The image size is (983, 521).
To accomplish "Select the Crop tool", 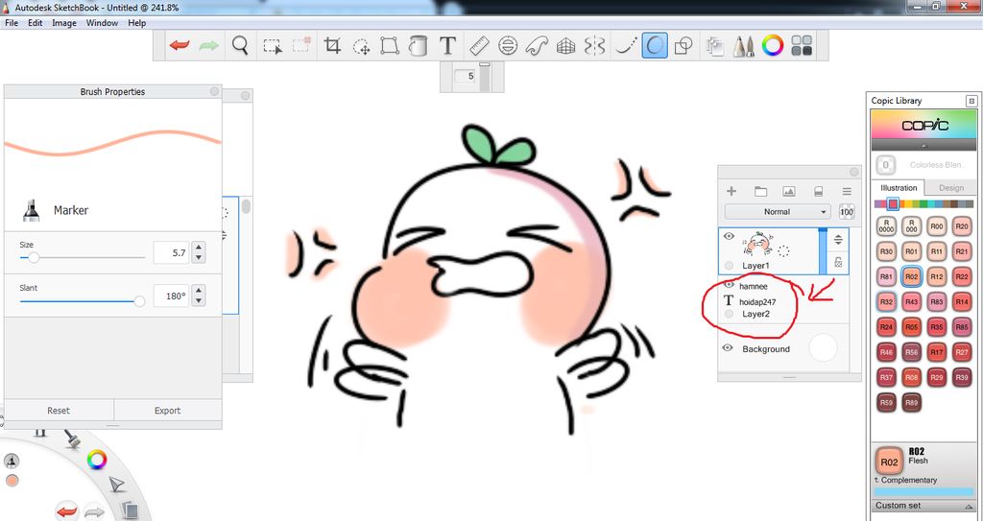I will click(332, 45).
